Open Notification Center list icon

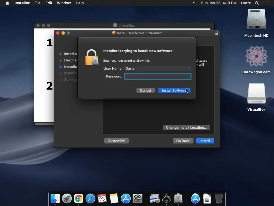pos(265,3)
